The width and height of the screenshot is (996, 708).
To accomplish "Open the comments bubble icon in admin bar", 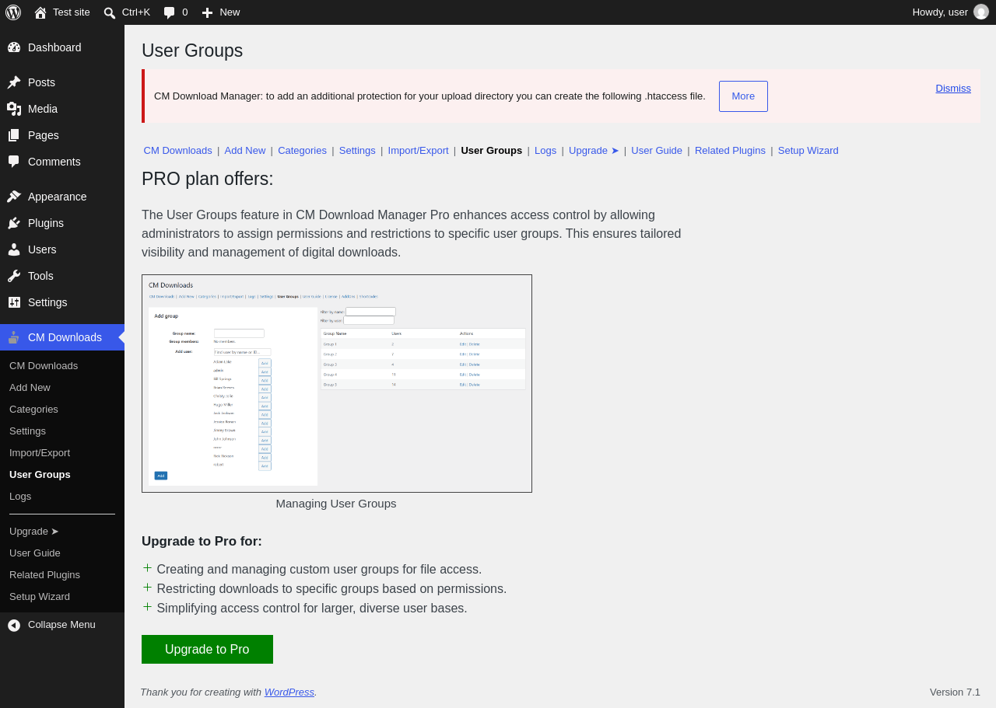I will pos(170,12).
